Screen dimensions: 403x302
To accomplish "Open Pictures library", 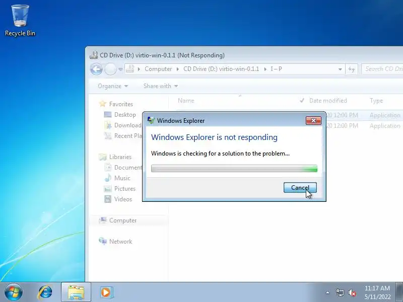I will click(124, 188).
